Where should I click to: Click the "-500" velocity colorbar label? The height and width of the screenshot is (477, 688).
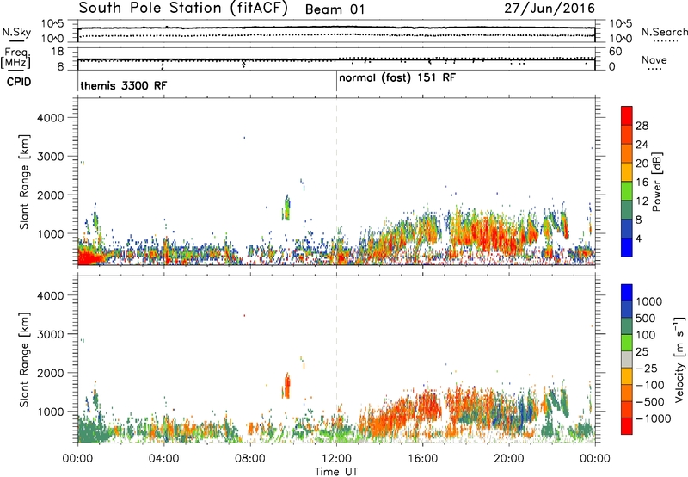(650, 402)
